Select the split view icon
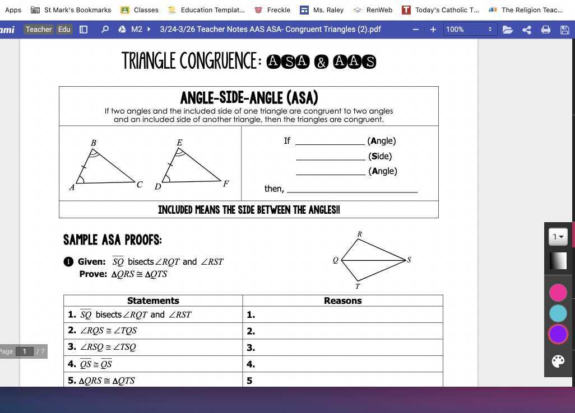575x413 pixels. [83, 29]
